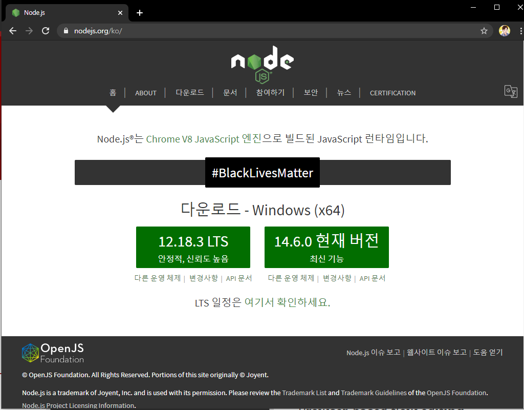Maximize the Chrome window
524x410 pixels.
pyautogui.click(x=497, y=7)
